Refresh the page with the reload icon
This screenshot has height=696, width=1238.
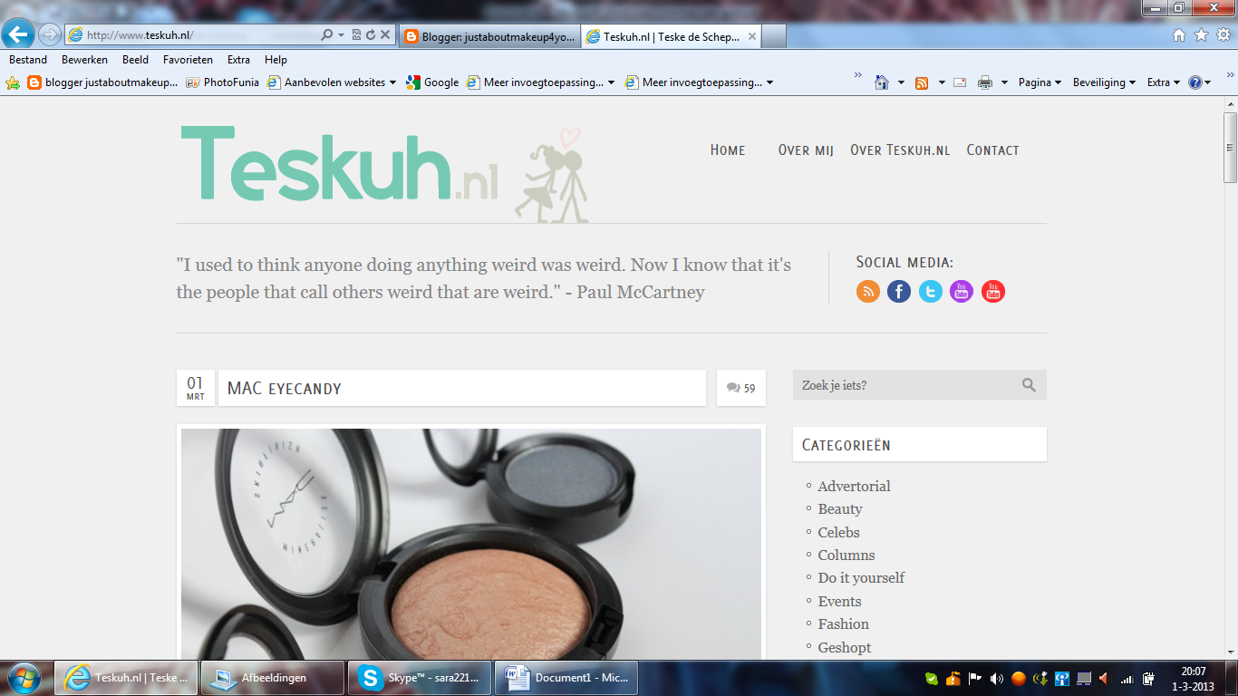coord(371,35)
